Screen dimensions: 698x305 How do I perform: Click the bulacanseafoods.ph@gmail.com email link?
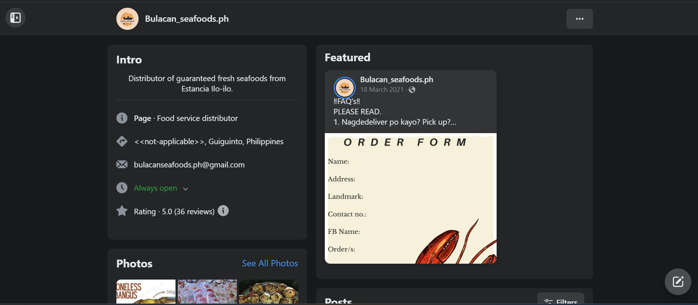coord(189,165)
